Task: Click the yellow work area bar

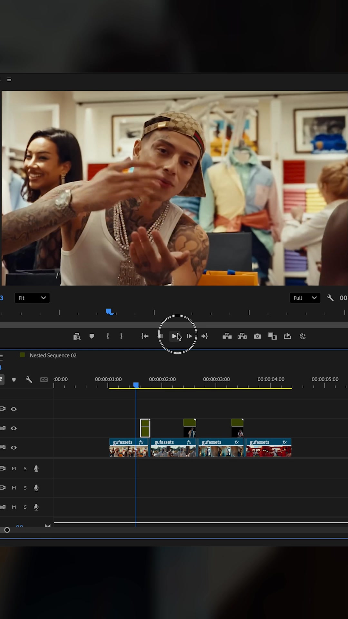Action: coord(200,388)
